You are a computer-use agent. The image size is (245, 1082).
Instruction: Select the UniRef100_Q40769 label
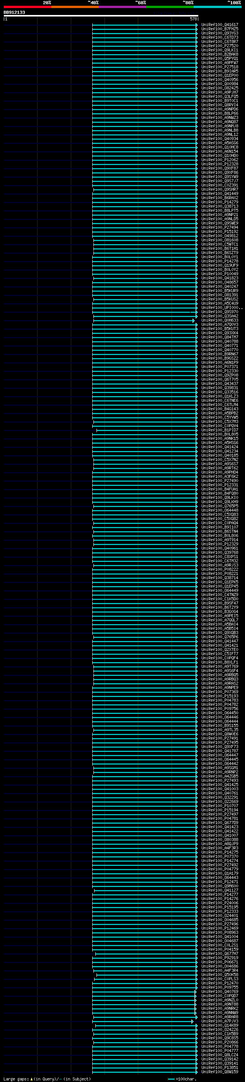(220, 991)
